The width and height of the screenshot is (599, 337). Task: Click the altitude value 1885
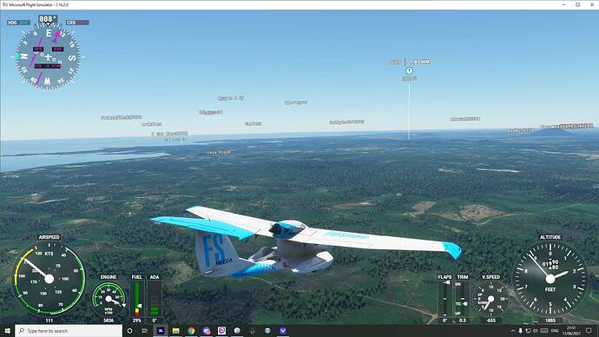click(550, 320)
